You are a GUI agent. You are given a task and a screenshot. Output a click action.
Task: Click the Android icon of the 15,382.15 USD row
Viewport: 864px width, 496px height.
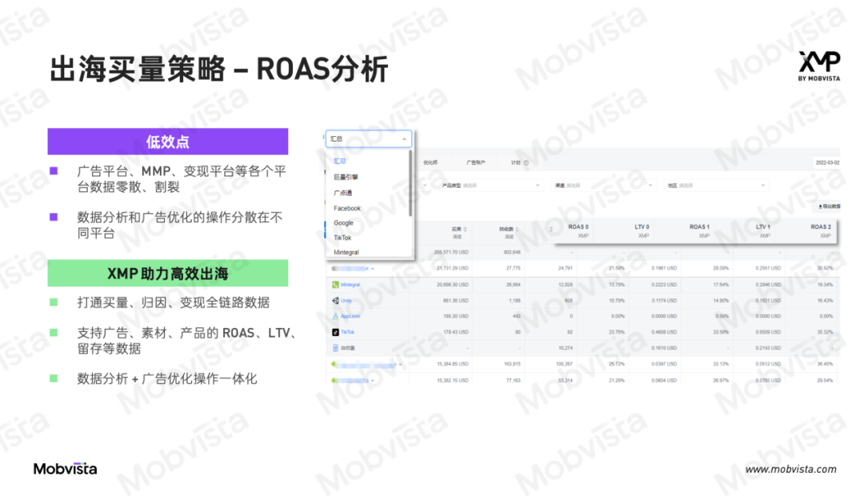click(x=334, y=380)
